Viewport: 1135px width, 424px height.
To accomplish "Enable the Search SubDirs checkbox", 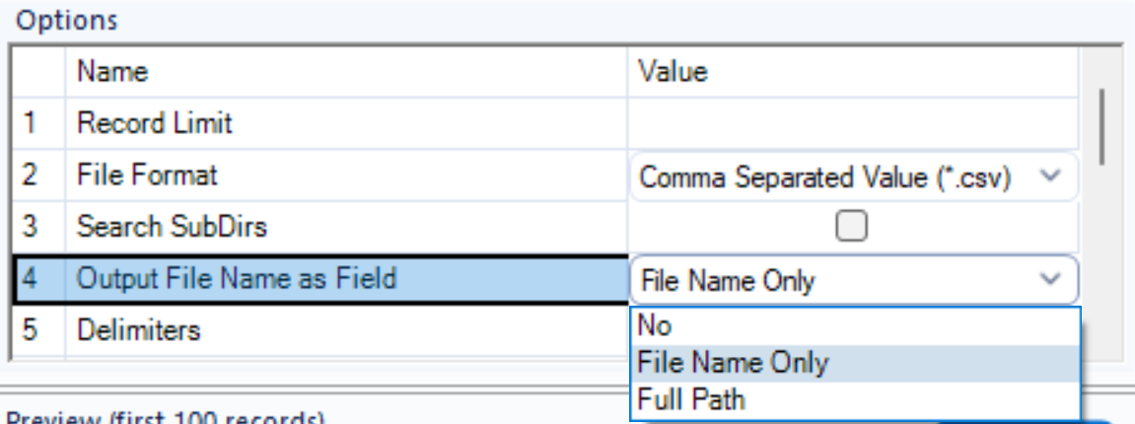I will pos(851,228).
